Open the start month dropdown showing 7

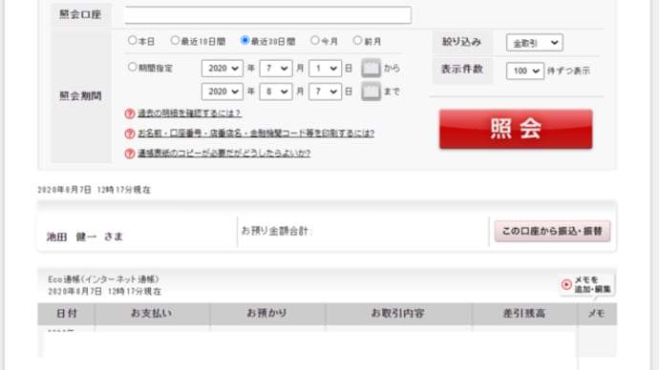click(276, 69)
